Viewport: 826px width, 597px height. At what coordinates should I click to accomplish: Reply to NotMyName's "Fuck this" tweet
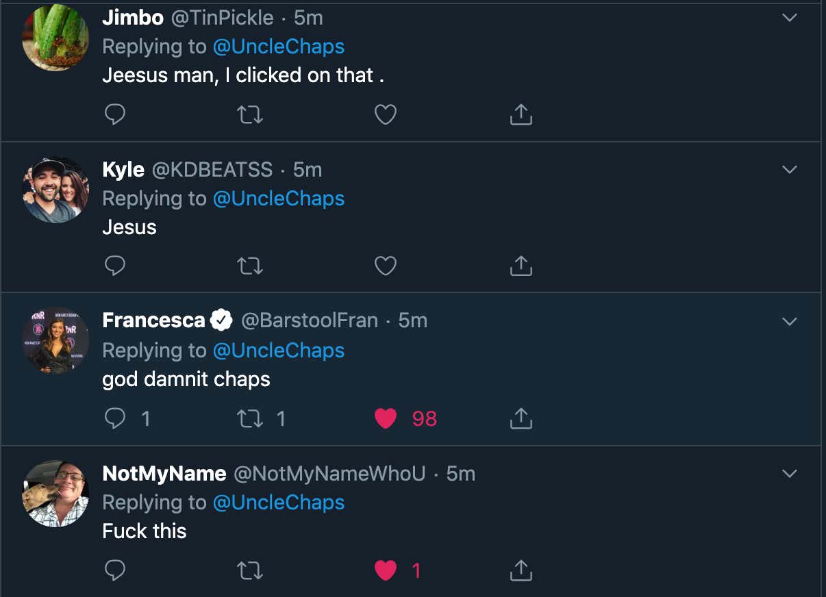(x=114, y=570)
